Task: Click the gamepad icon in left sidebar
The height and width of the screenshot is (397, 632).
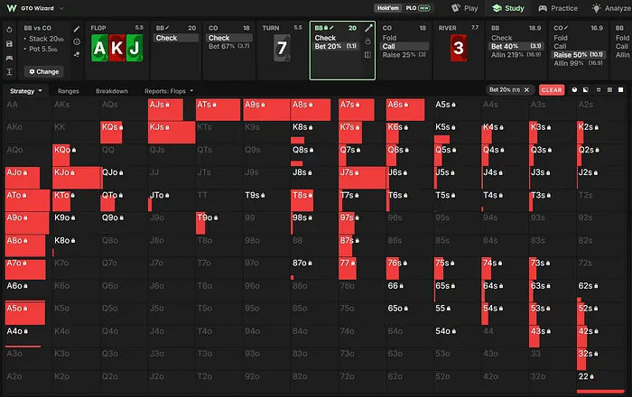Action: (9, 58)
